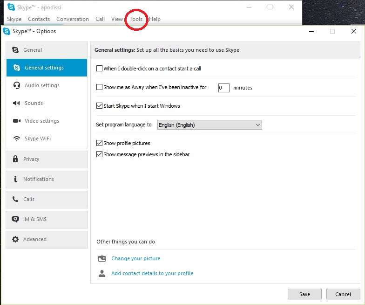Click the Save button
Image resolution: width=365 pixels, height=305 pixels.
pyautogui.click(x=304, y=294)
